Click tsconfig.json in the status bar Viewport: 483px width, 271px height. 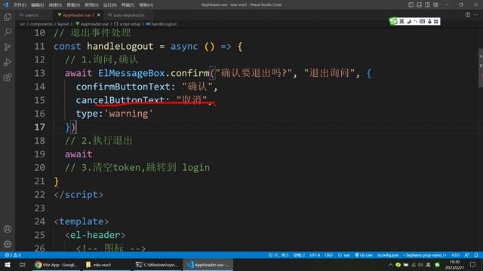[x=388, y=255]
